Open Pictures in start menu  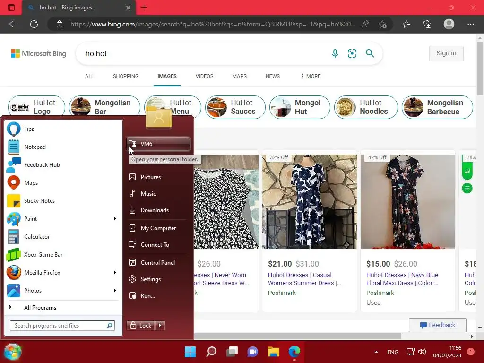(158, 177)
